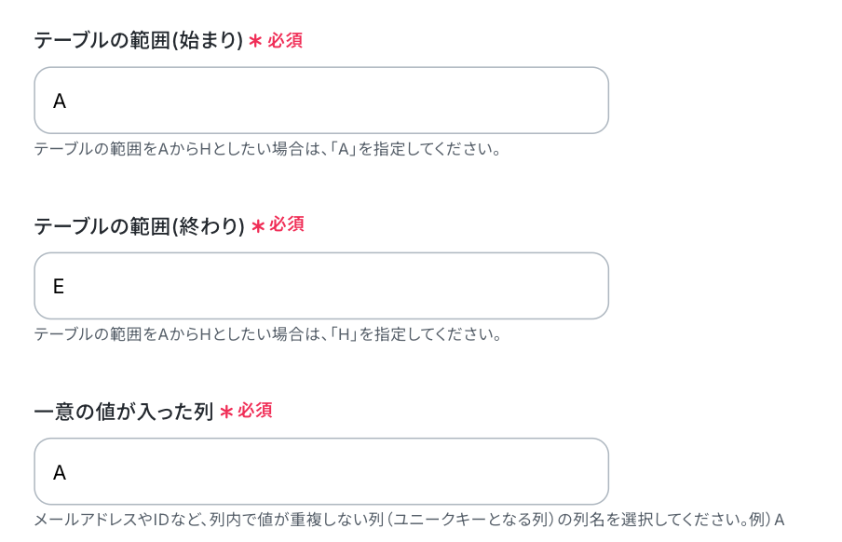This screenshot has width=842, height=542.
Task: Click the 必須 badge beside テーブルの範囲(終わり)
Action: (x=287, y=225)
